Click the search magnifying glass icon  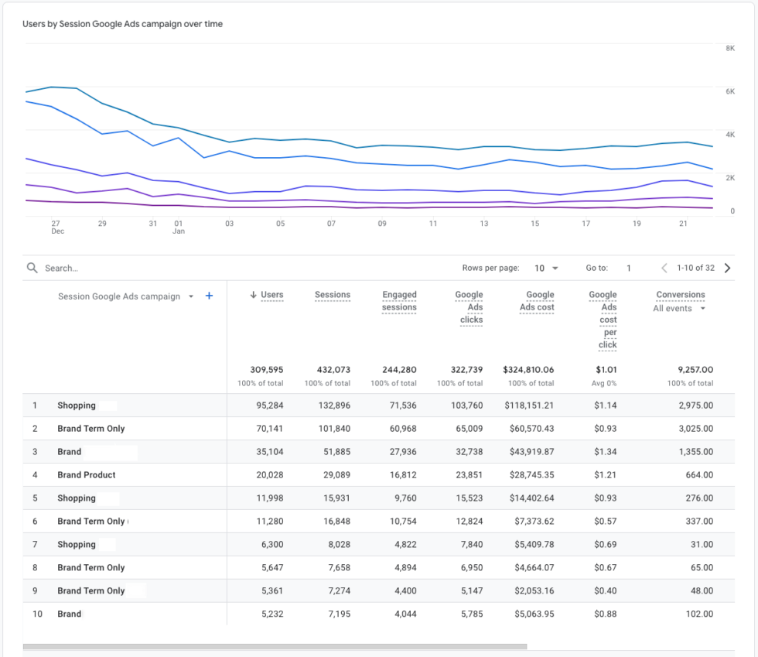[31, 268]
